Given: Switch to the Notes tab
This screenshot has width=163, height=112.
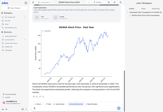Looking at the screenshot, I should [143, 9].
